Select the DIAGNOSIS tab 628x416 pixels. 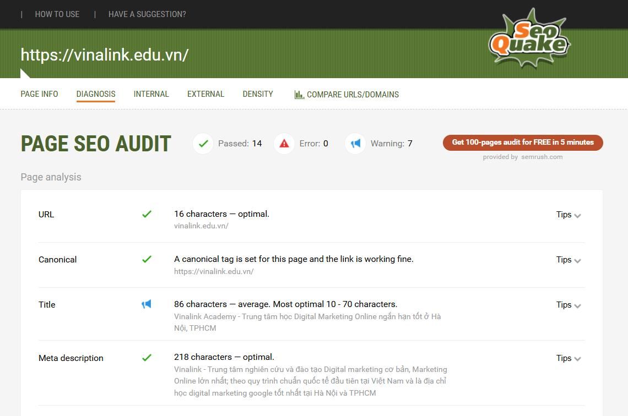click(96, 94)
